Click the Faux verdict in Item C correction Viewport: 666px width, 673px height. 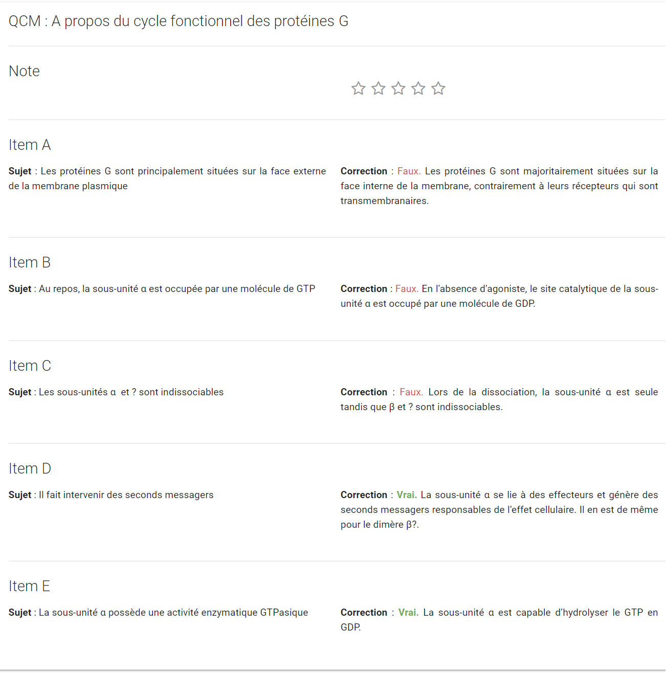pyautogui.click(x=411, y=392)
